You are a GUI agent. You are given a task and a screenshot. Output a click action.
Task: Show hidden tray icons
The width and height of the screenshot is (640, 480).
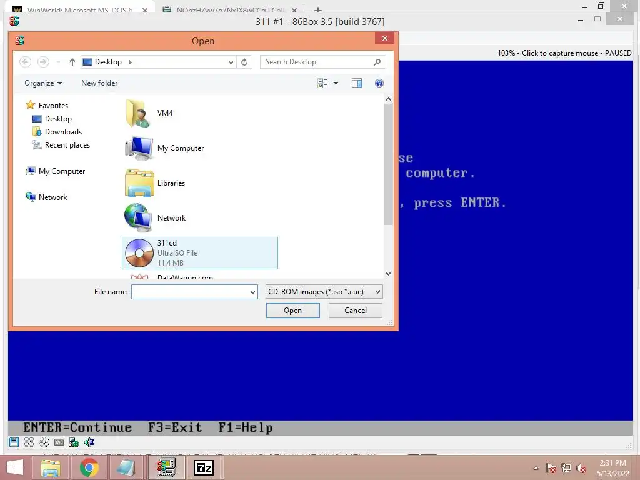click(x=536, y=468)
